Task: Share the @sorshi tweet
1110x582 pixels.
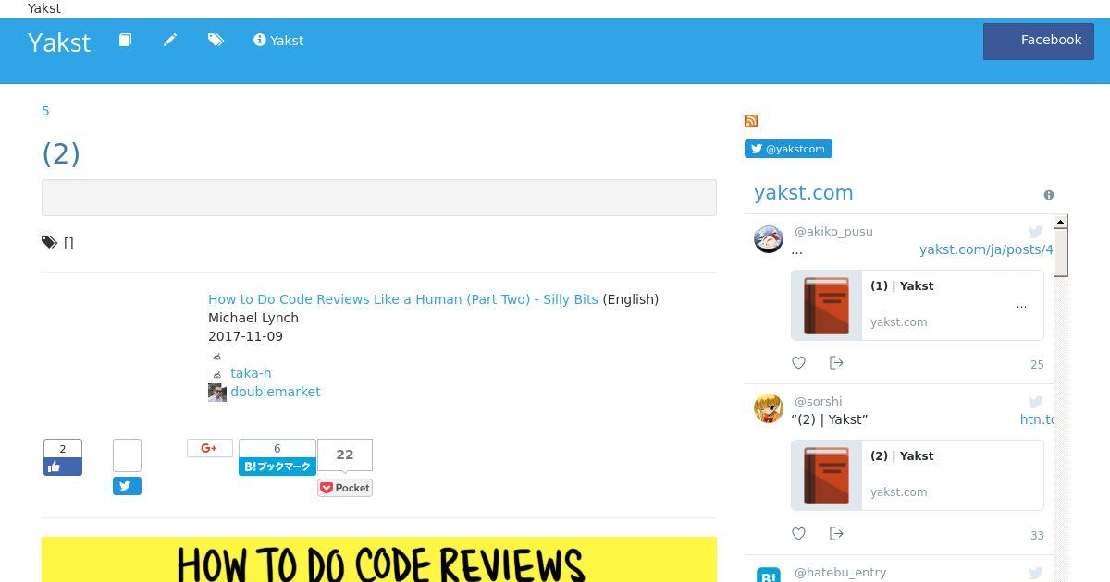Action: pos(836,534)
